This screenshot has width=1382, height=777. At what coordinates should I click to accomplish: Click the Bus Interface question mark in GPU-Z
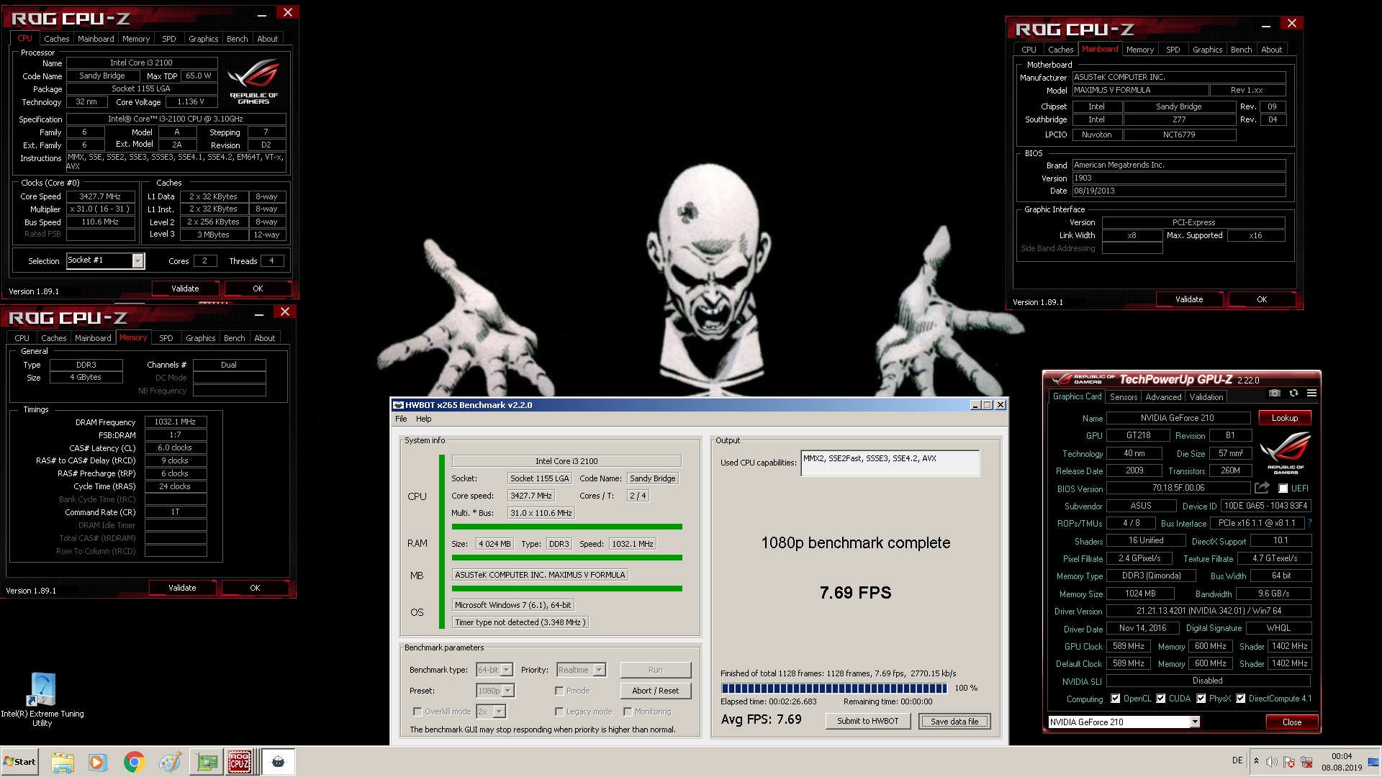1309,523
